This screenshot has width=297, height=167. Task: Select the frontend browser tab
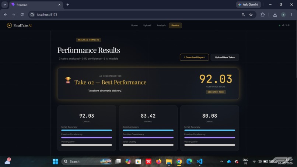click(x=36, y=5)
